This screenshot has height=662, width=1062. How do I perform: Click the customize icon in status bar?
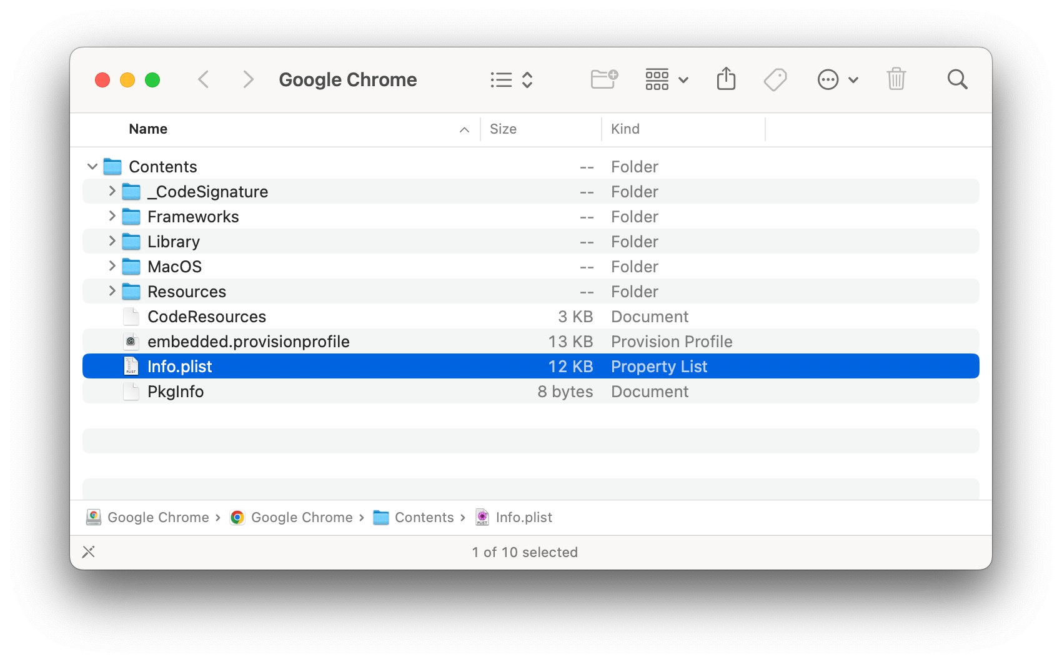89,552
